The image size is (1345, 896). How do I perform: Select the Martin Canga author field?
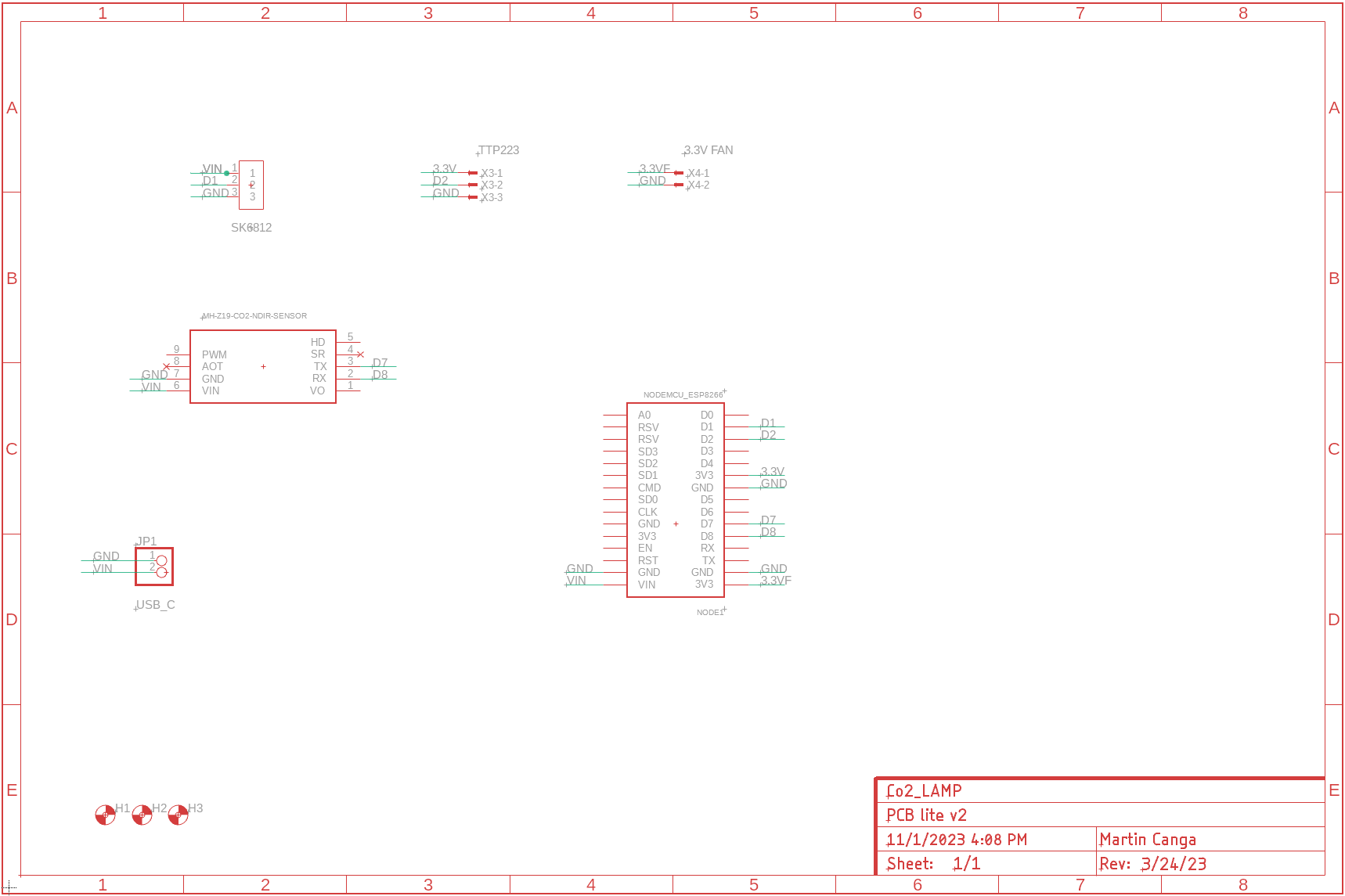click(x=1148, y=840)
